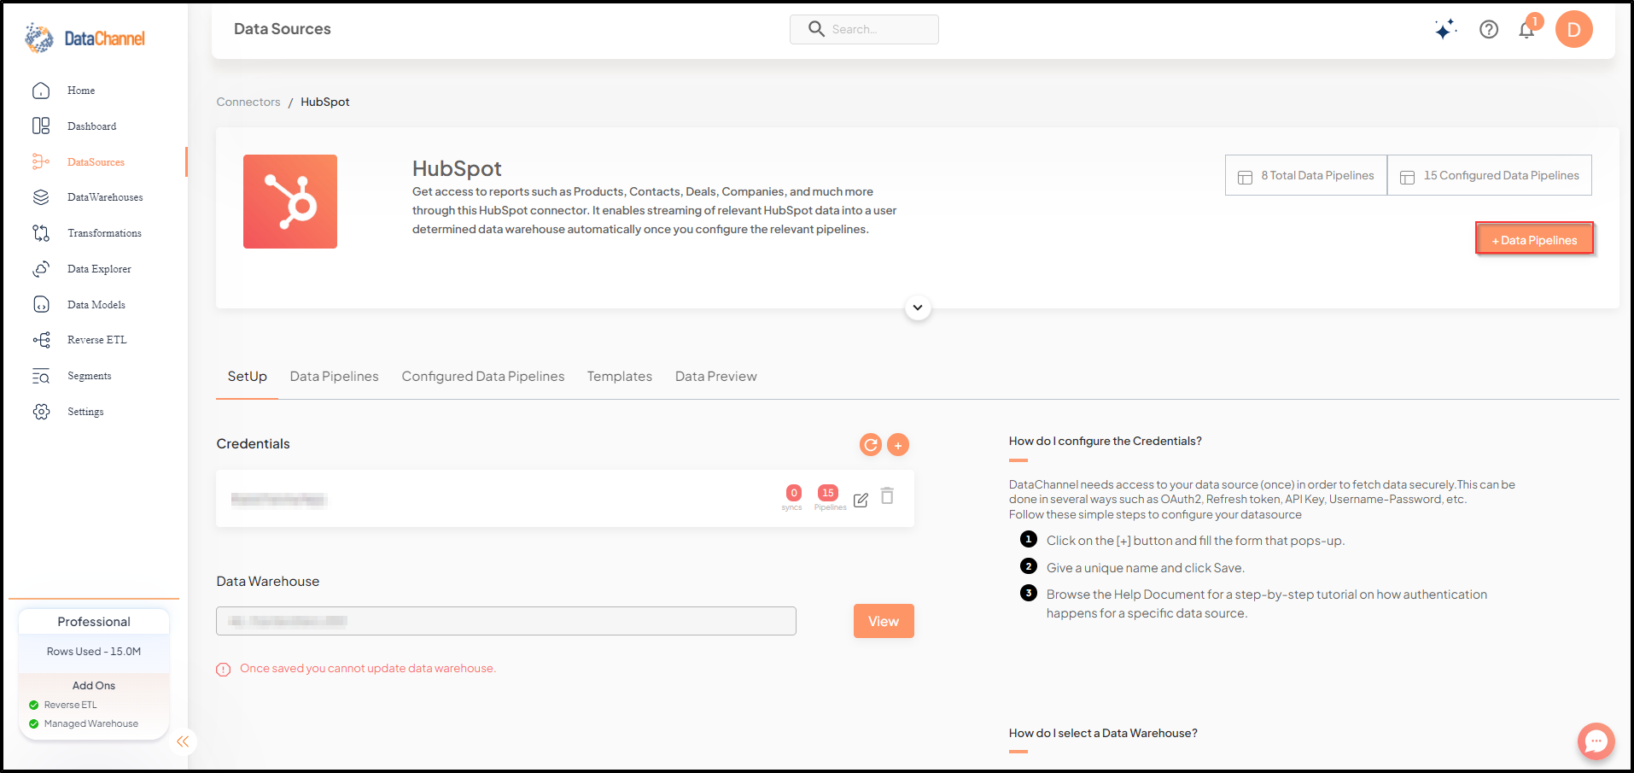Open the notifications bell
Screen dimensions: 1634x773
[x=1526, y=30]
